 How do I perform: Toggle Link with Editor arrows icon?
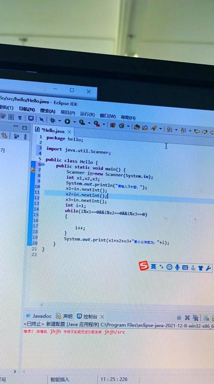4,135
